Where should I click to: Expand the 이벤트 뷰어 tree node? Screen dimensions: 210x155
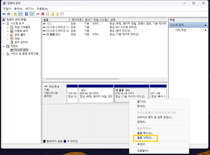(8, 31)
